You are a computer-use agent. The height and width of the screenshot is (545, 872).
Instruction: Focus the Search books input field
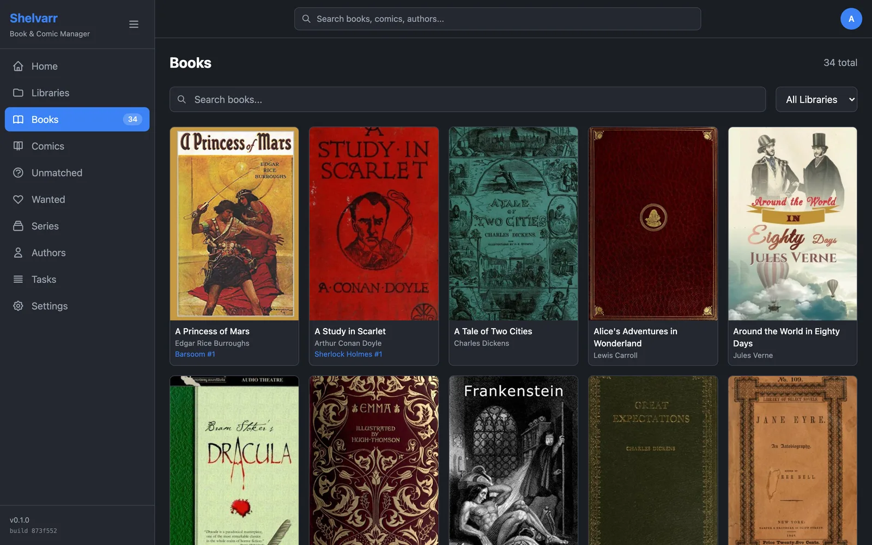[468, 100]
